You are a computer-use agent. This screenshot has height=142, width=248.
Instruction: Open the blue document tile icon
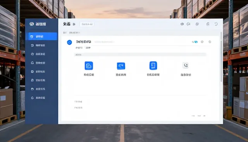pyautogui.click(x=153, y=66)
